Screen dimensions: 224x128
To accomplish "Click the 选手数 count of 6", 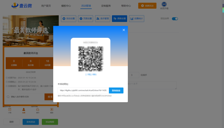I will click(x=30, y=61).
